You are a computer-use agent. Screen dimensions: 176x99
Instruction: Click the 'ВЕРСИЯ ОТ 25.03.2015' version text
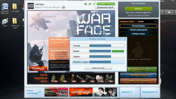click(43, 7)
